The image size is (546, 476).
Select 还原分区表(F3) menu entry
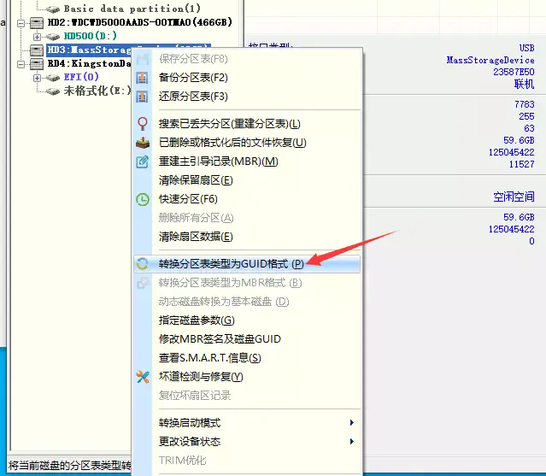click(x=247, y=97)
